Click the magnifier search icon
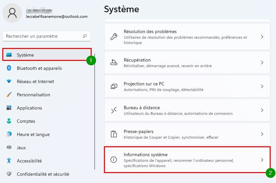 (x=85, y=36)
